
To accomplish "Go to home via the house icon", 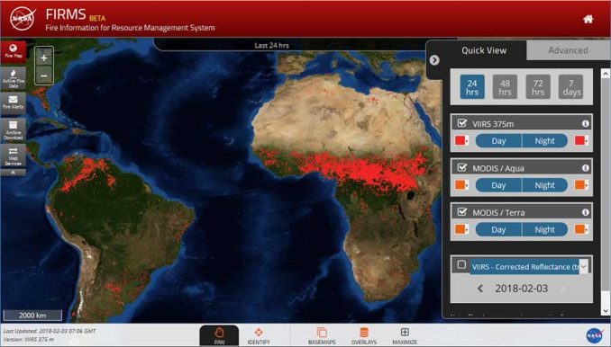I will pos(588,19).
